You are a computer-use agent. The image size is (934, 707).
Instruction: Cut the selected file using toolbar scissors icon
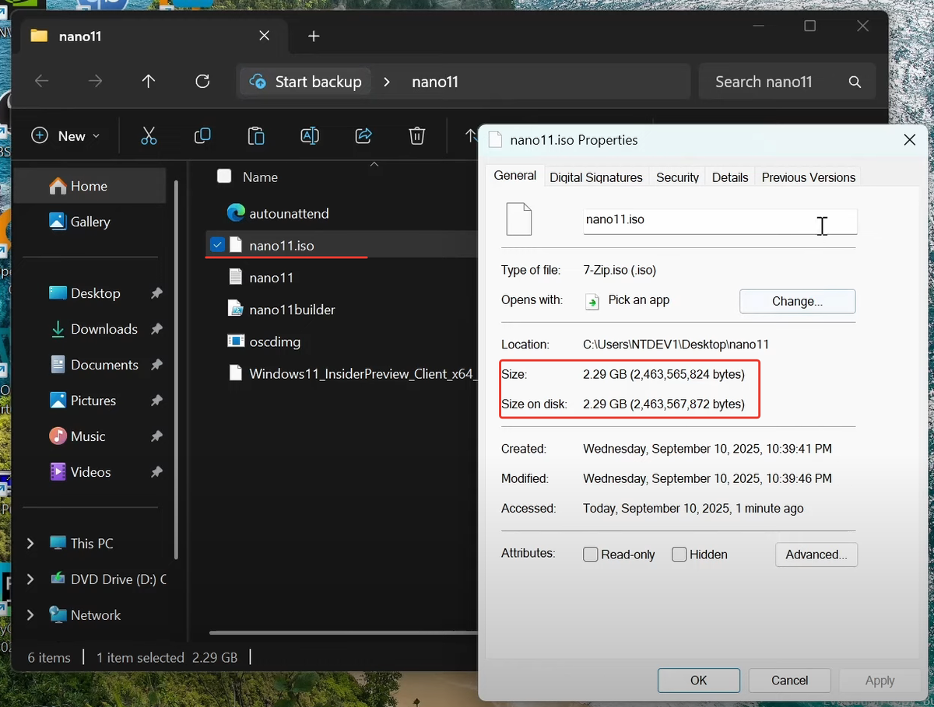coord(149,135)
